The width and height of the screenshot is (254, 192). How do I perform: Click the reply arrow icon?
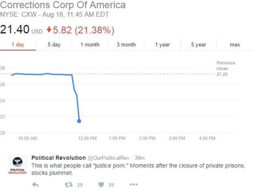pos(35,185)
